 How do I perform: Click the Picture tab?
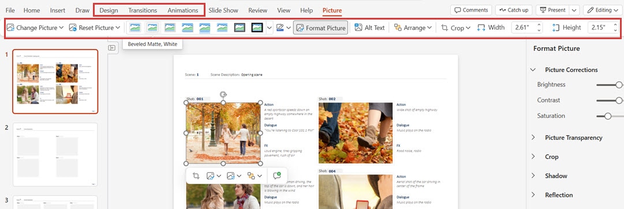pyautogui.click(x=332, y=10)
